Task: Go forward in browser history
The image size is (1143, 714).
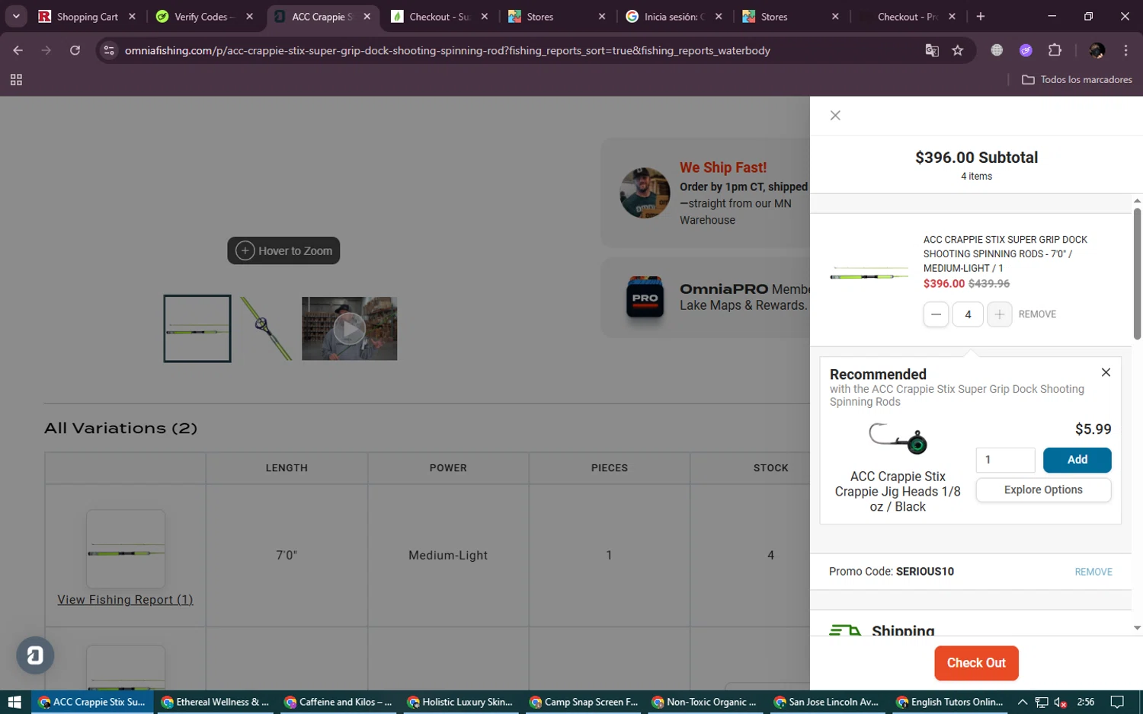Action: (x=46, y=50)
